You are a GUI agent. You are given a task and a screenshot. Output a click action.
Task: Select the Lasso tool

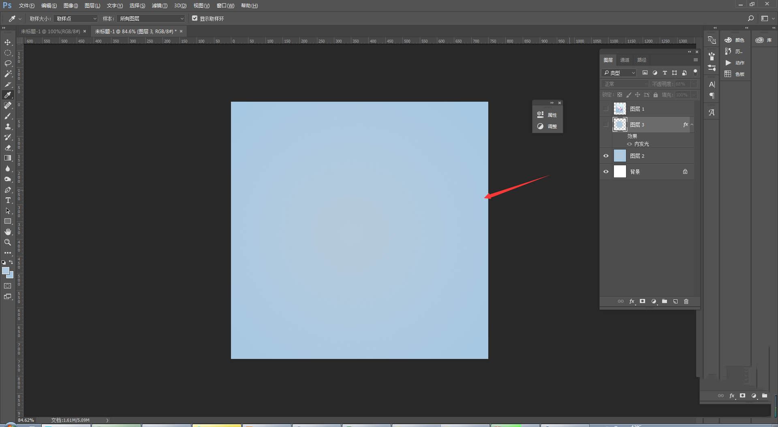(8, 63)
